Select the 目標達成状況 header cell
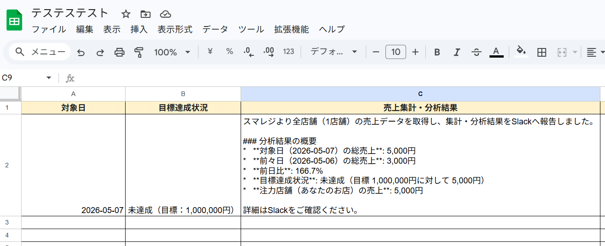605x246 pixels. (x=183, y=108)
